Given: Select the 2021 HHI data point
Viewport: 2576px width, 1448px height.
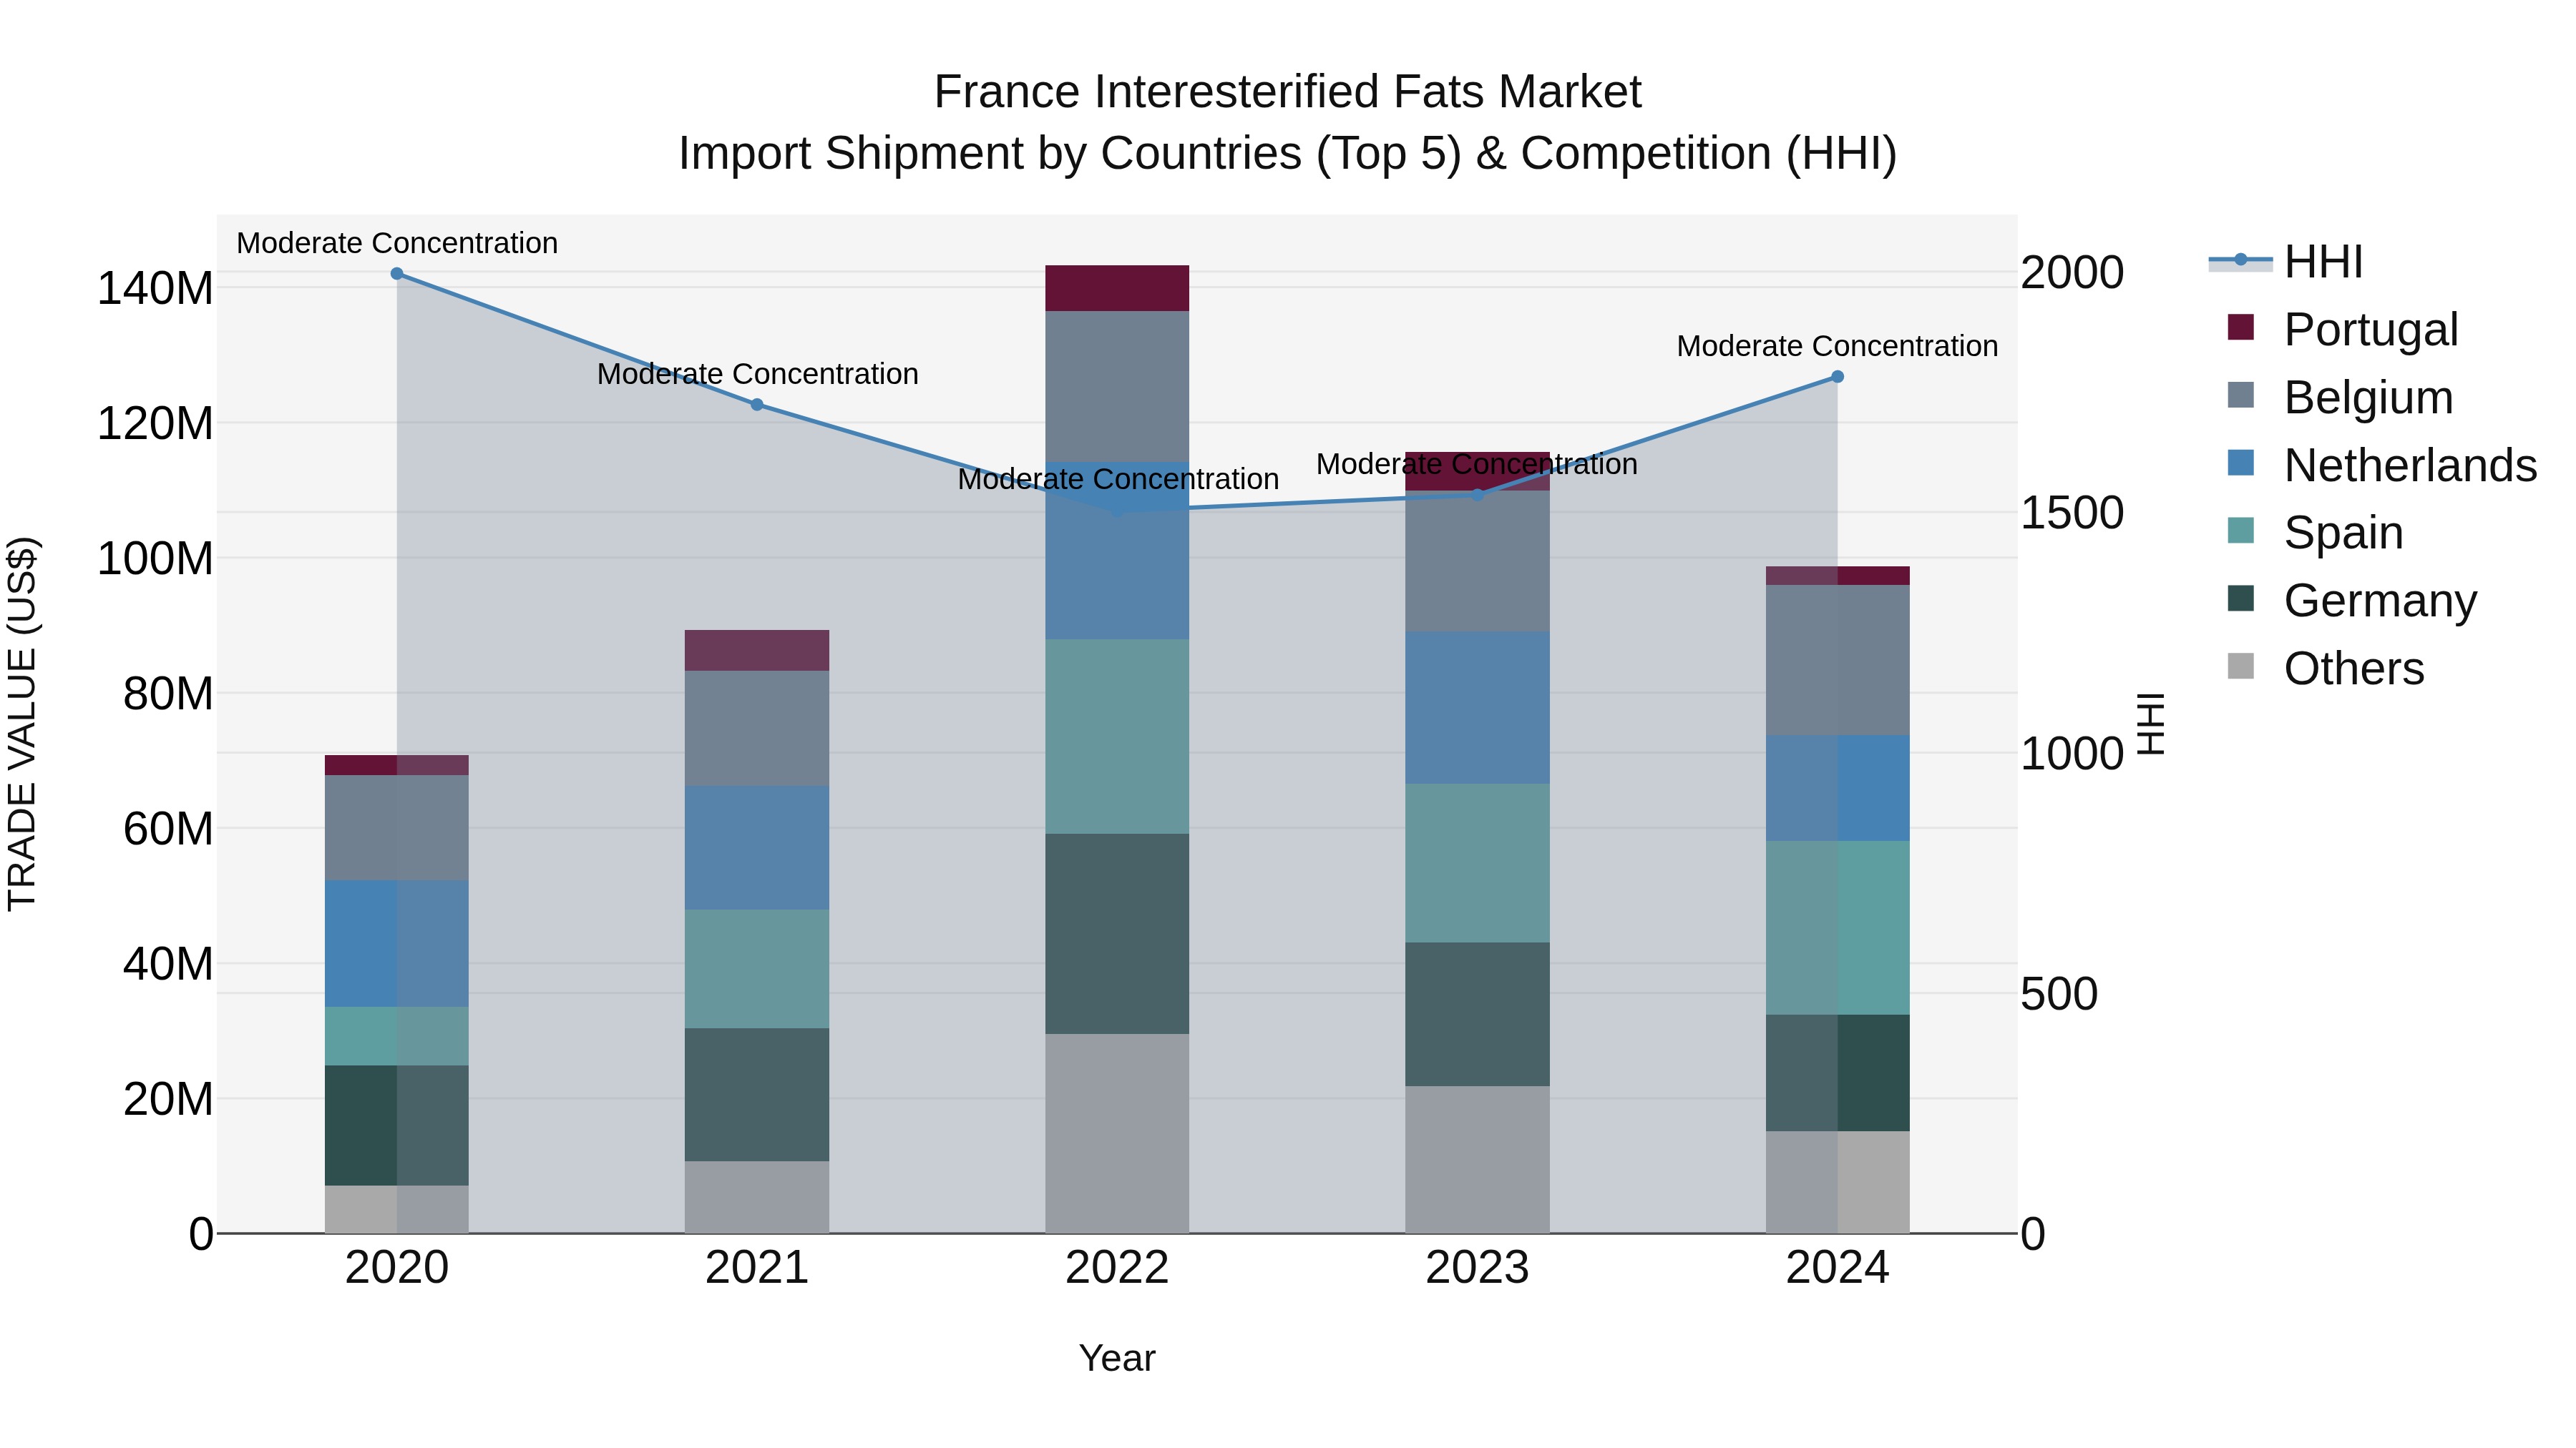Looking at the screenshot, I should click(x=757, y=405).
